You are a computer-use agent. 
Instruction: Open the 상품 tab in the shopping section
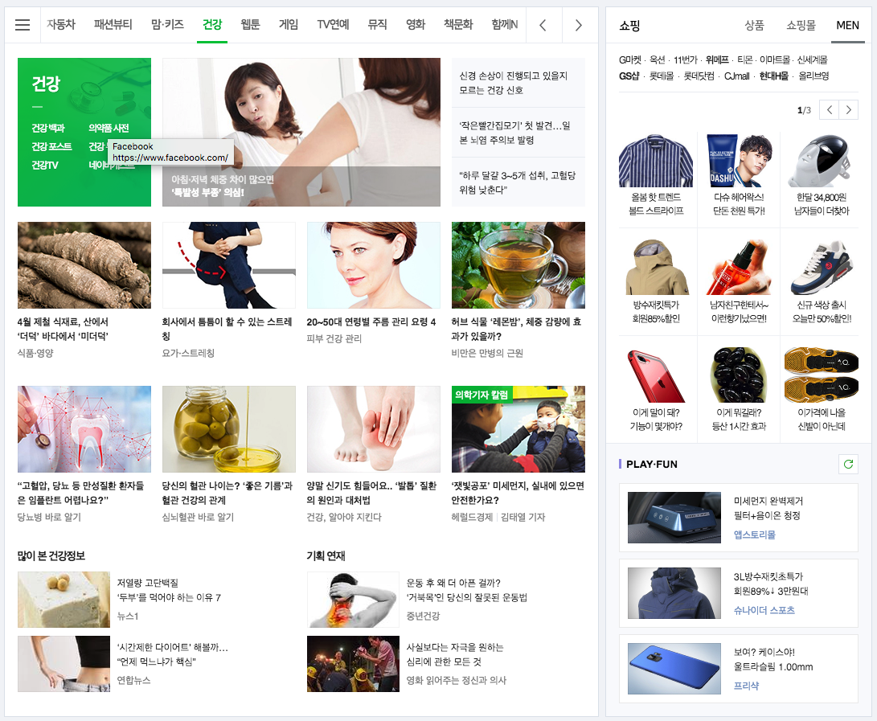click(755, 25)
